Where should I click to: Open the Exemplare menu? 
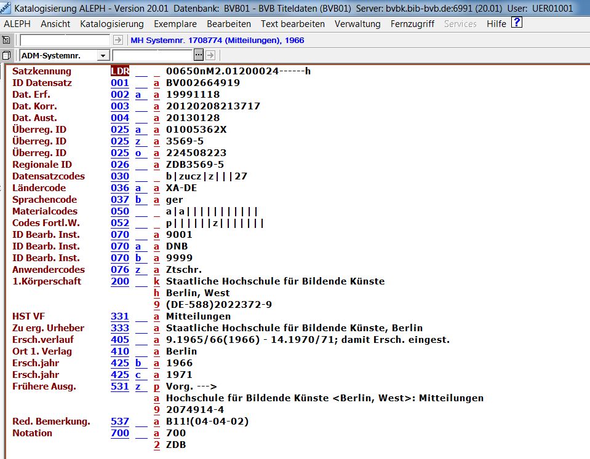point(175,24)
